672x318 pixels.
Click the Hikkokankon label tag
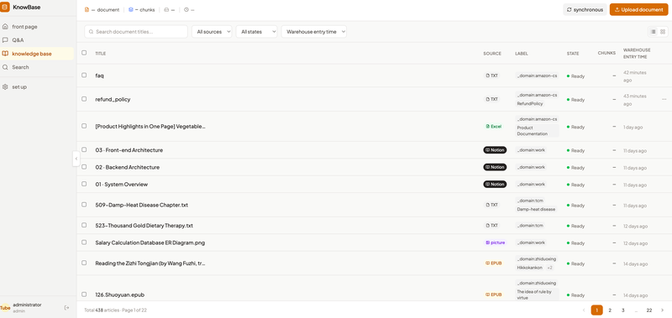(530, 268)
